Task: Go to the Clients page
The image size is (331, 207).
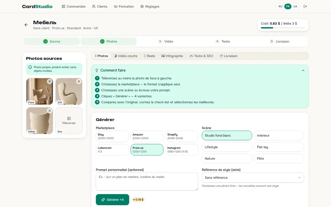Action: [x=100, y=6]
